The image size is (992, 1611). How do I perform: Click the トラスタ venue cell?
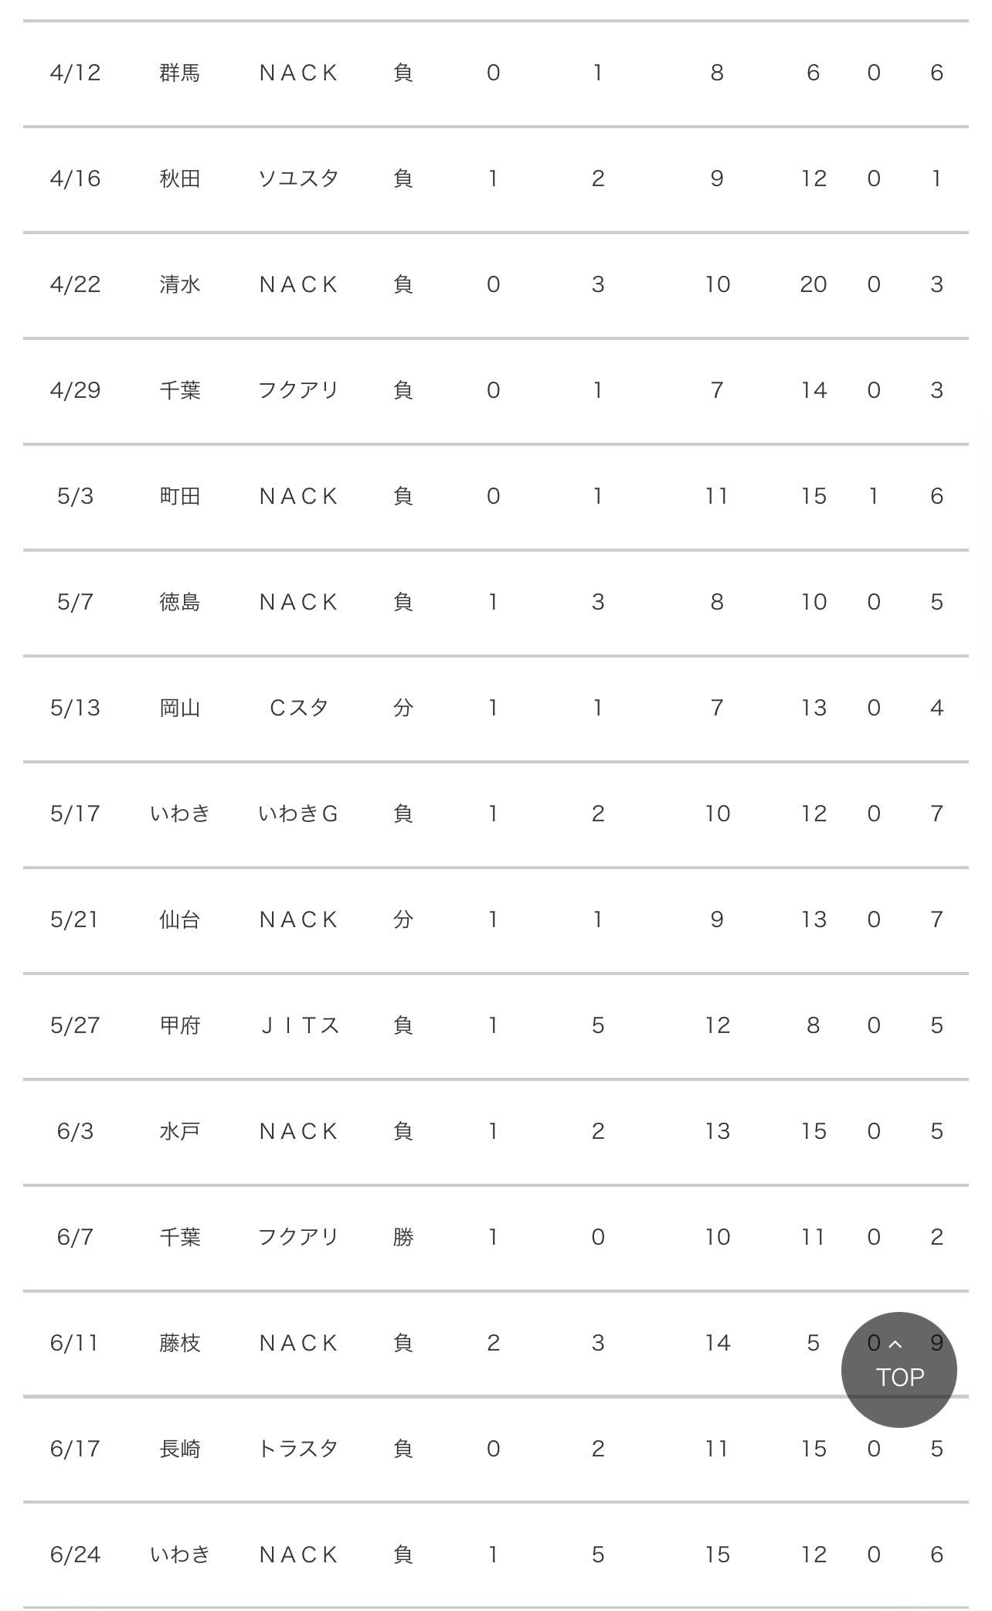[x=298, y=1449]
